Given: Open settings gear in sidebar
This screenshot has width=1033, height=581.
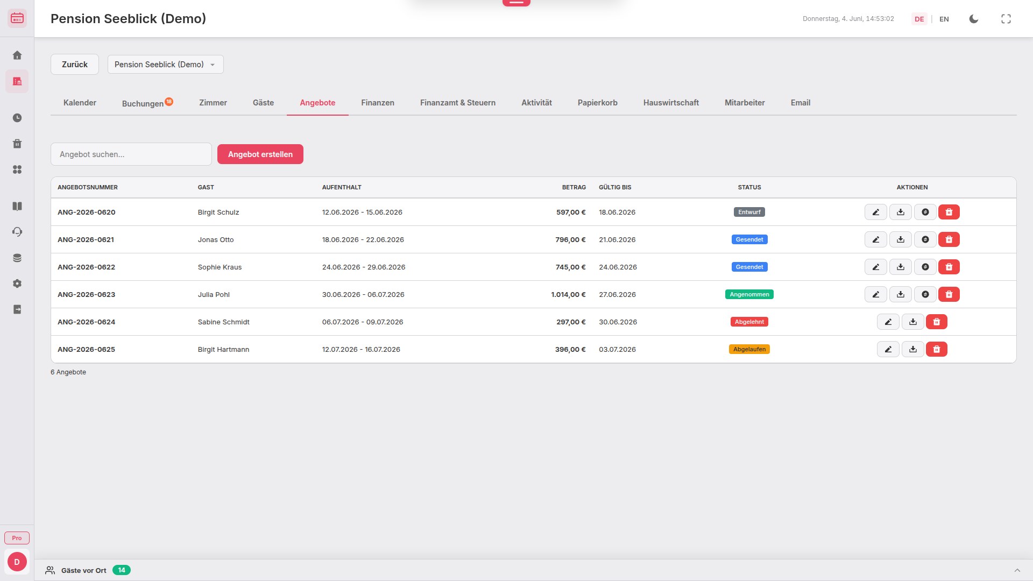Looking at the screenshot, I should [x=17, y=284].
